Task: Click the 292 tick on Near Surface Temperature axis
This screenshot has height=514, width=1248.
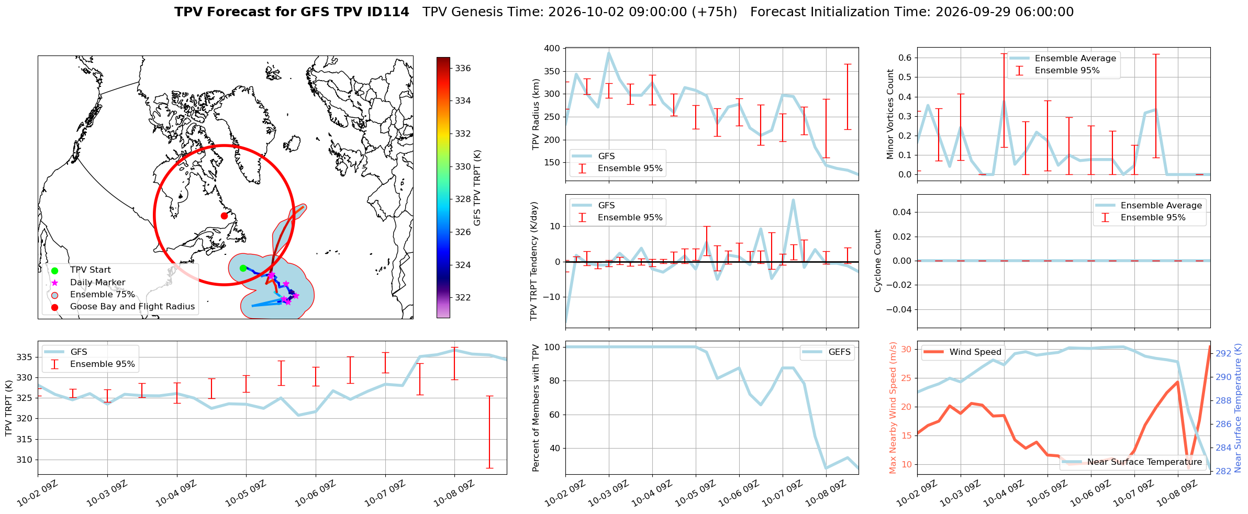Action: click(1223, 354)
